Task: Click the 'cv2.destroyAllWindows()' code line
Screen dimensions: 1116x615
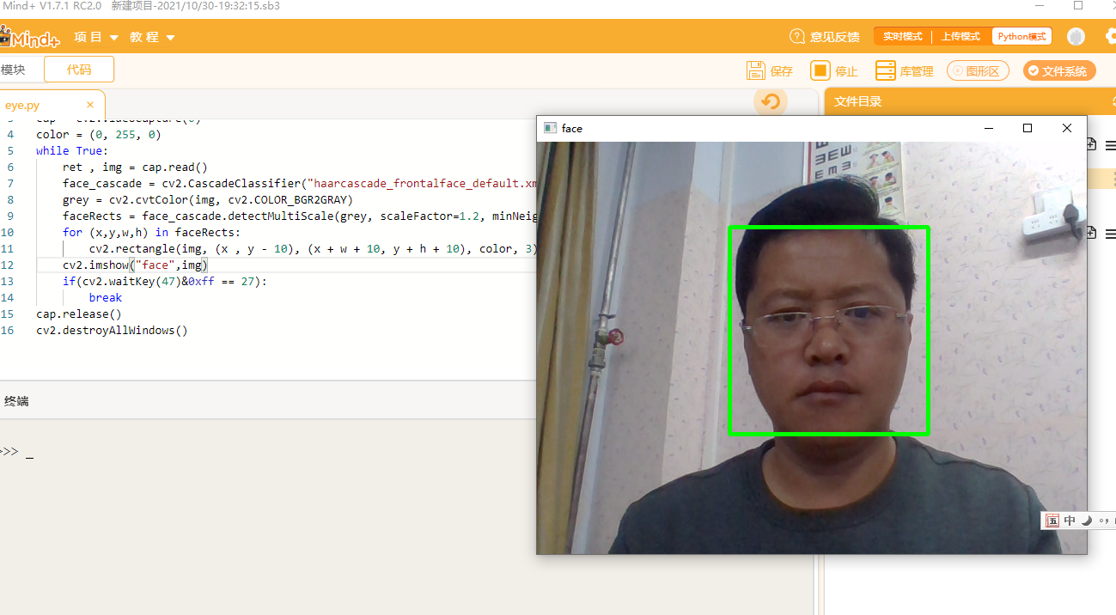Action: [x=112, y=330]
